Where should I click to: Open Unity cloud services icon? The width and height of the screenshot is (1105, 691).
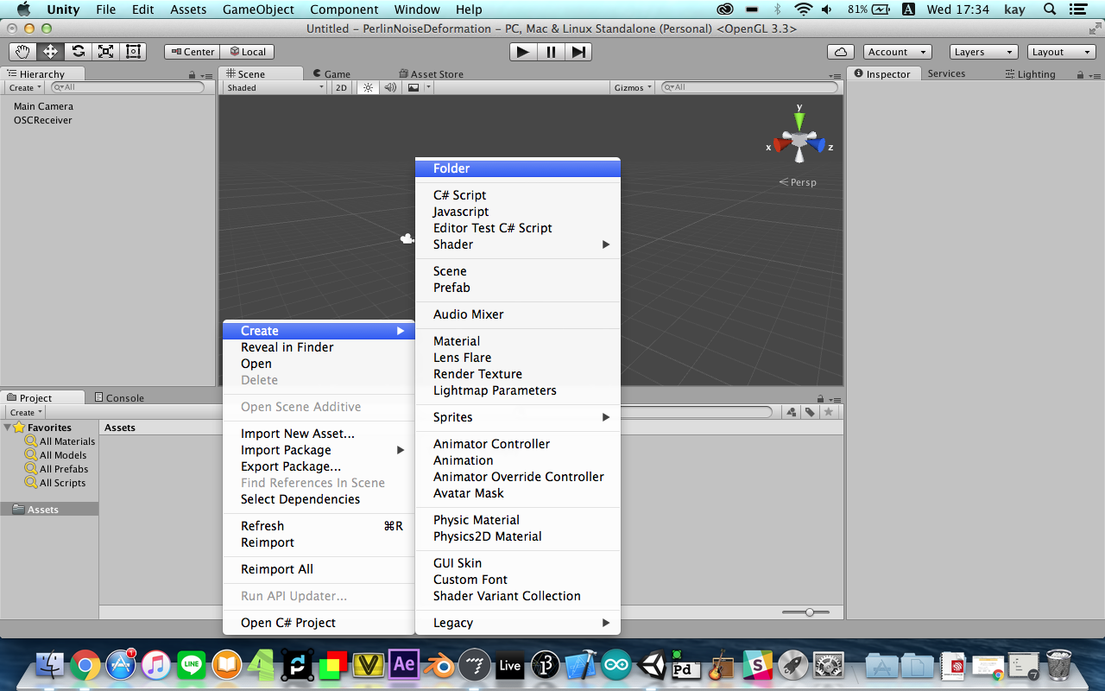[x=841, y=52]
